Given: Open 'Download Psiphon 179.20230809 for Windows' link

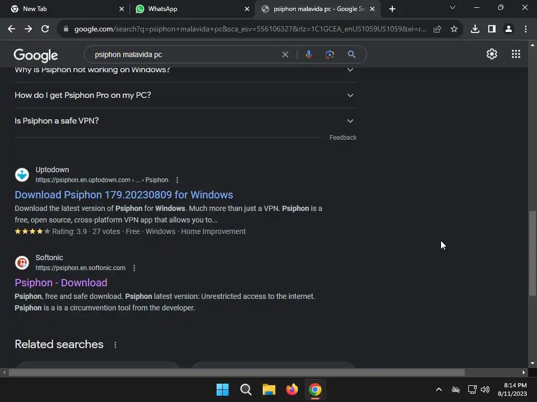Looking at the screenshot, I should [124, 195].
